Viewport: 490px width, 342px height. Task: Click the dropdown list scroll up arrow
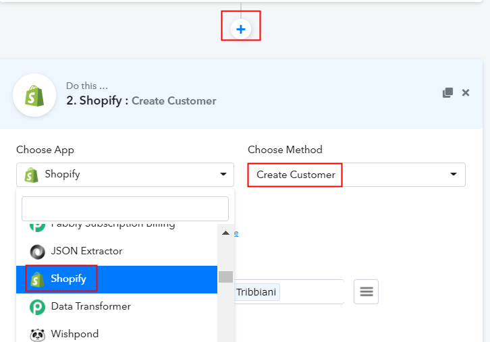pos(225,233)
